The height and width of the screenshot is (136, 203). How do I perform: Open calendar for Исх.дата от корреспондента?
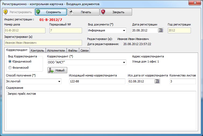point(157,81)
